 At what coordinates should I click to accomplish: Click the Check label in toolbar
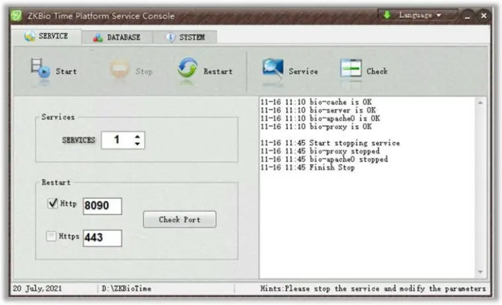click(377, 71)
